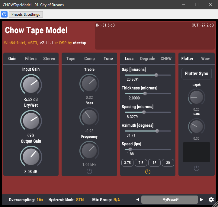Open the settings gear icon

click(211, 200)
